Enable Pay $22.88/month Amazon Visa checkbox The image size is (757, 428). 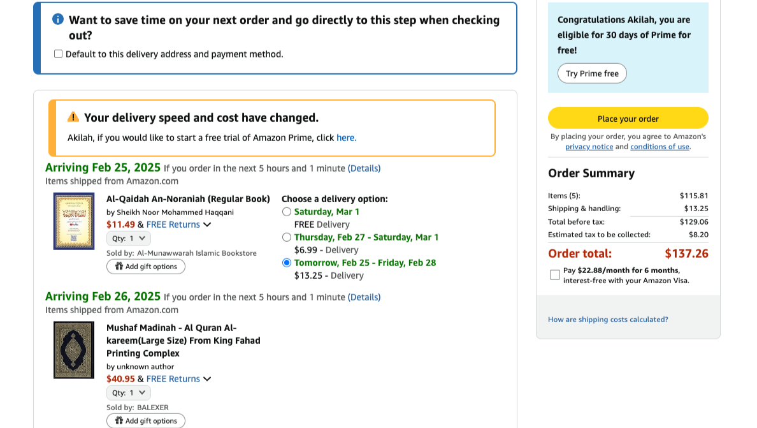click(555, 275)
